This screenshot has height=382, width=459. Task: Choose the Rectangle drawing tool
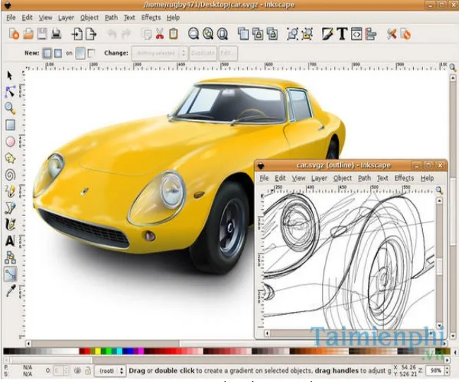tap(10, 125)
